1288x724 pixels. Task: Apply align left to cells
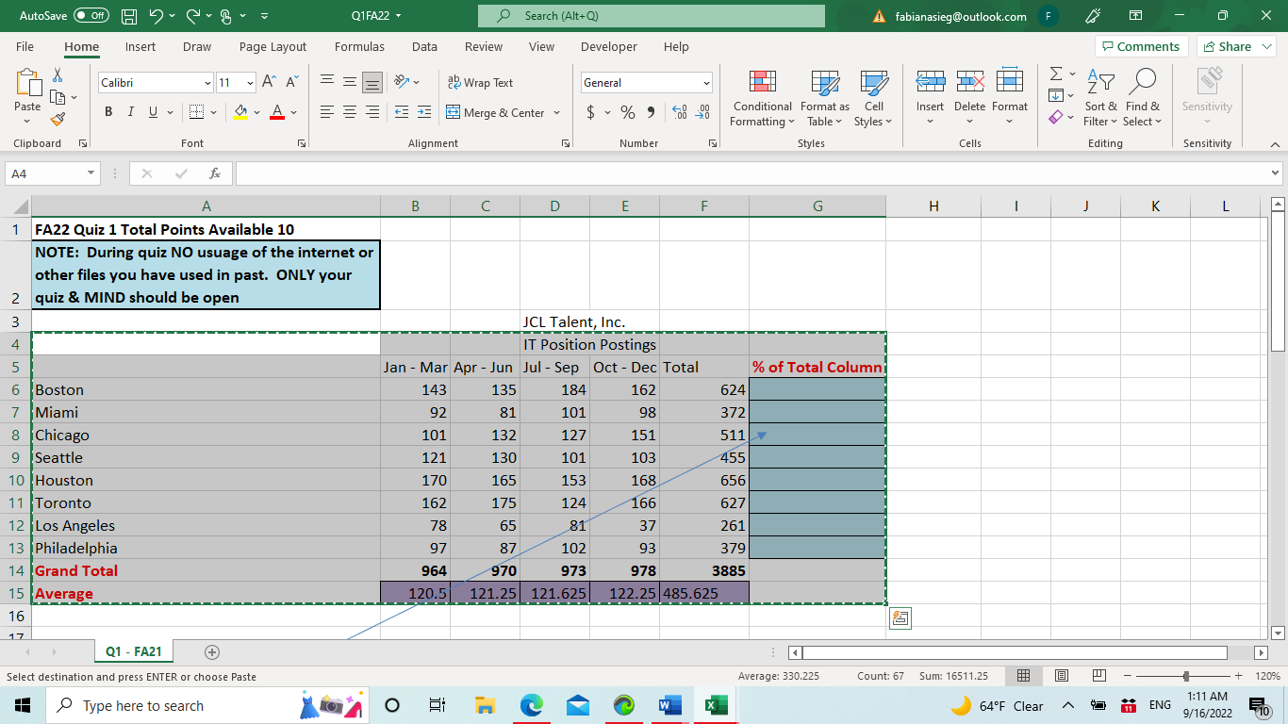coord(327,112)
